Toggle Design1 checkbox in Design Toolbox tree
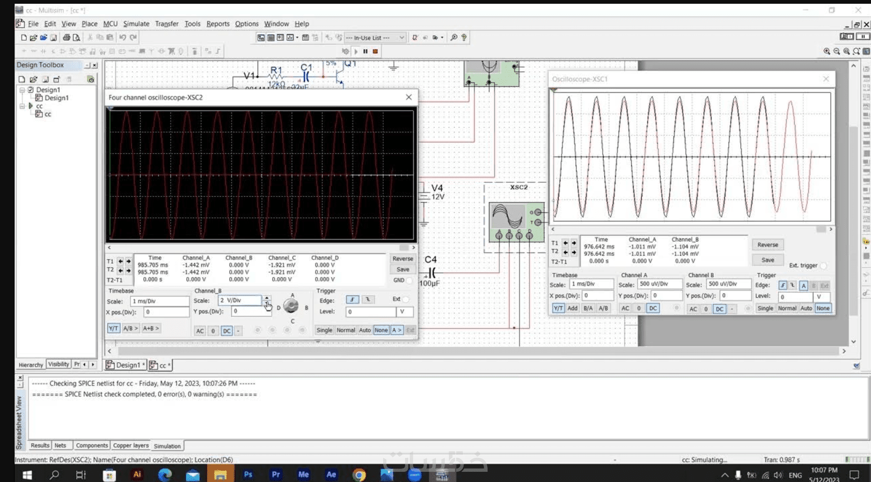 coord(31,90)
